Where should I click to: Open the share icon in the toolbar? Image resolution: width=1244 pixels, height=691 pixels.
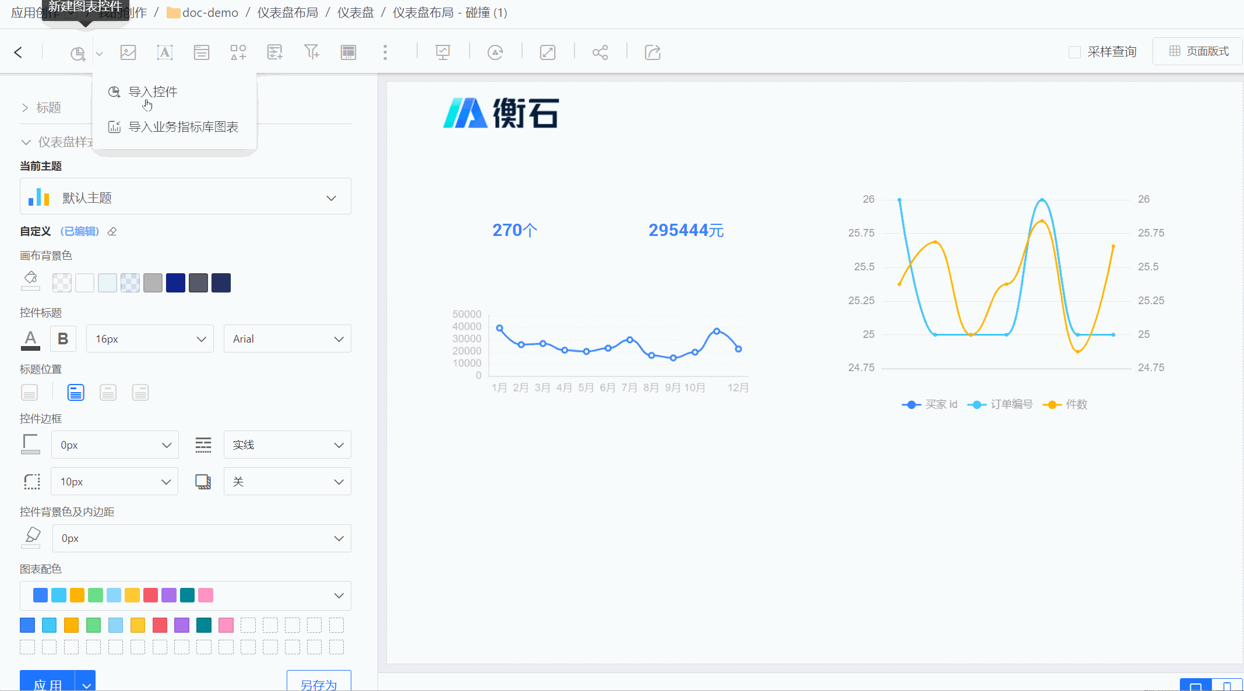(x=600, y=52)
